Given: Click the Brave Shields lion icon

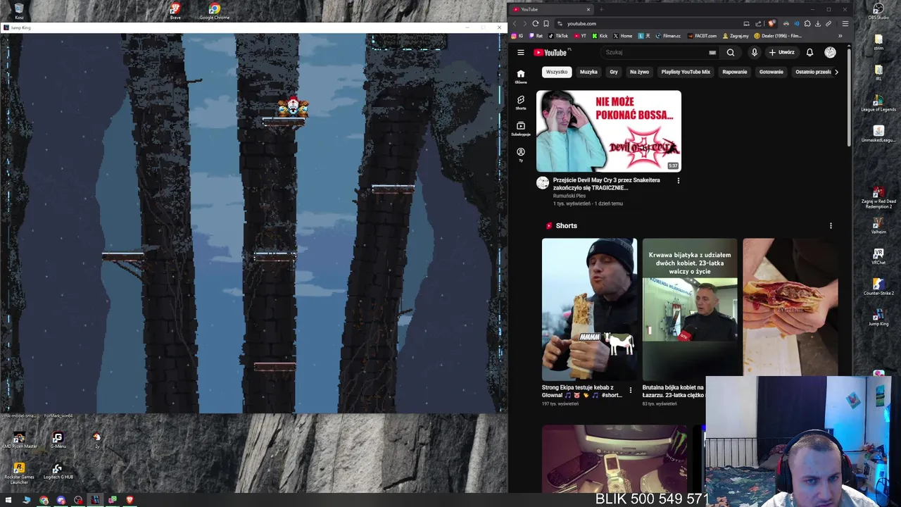Looking at the screenshot, I should point(771,23).
